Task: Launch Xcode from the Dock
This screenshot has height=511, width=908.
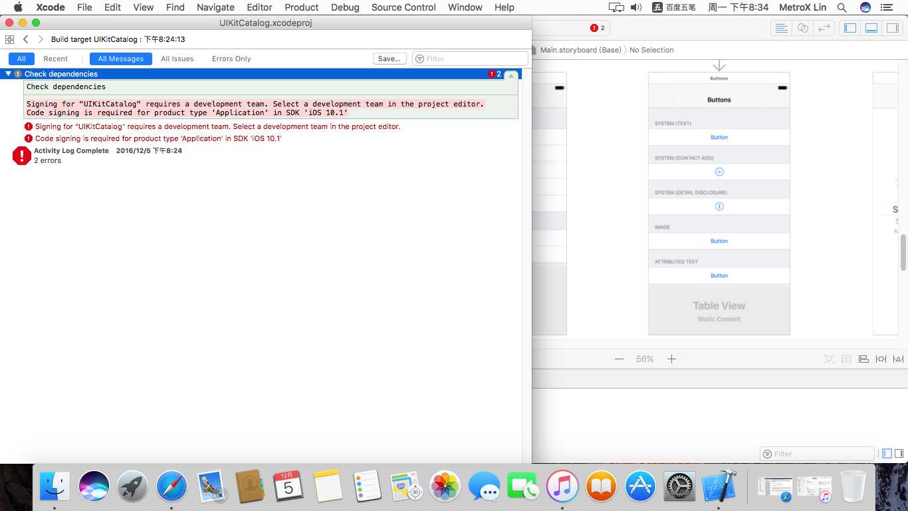Action: tap(719, 486)
